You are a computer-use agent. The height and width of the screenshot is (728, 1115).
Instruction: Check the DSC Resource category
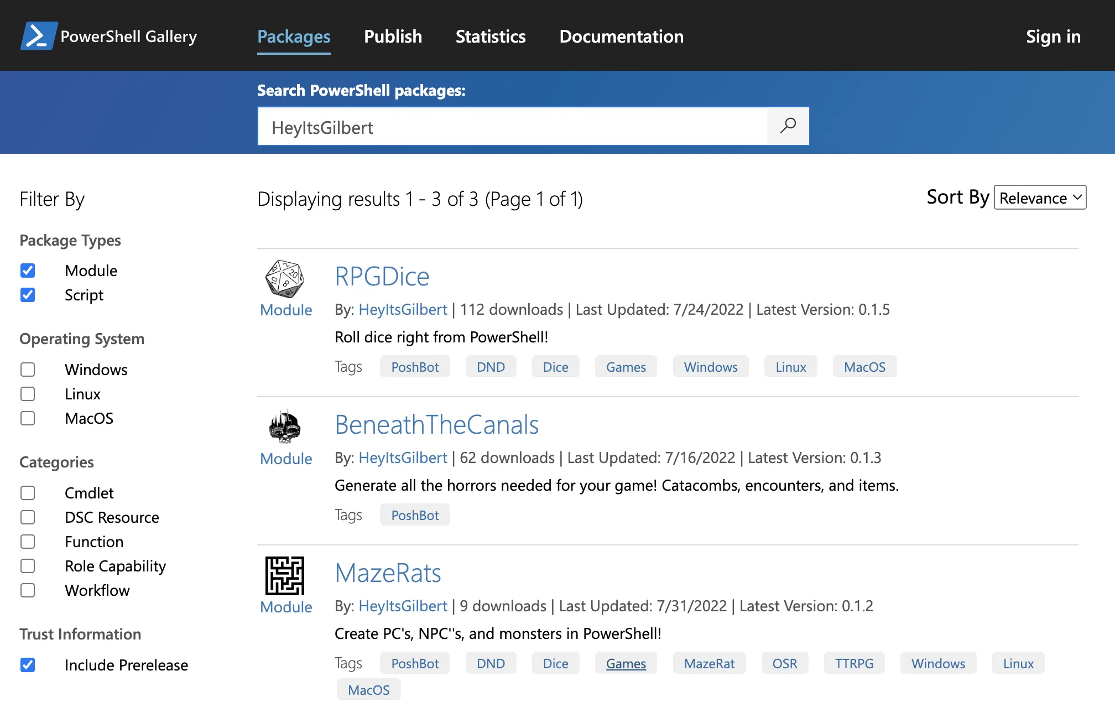tap(28, 517)
